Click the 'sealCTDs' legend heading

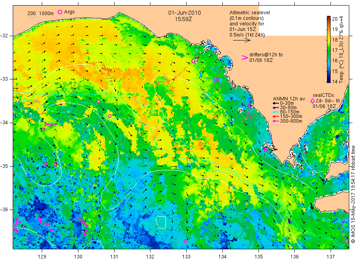pos(323,95)
